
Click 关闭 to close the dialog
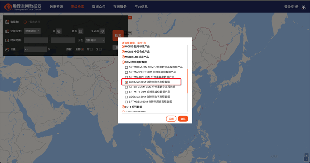click(x=171, y=119)
